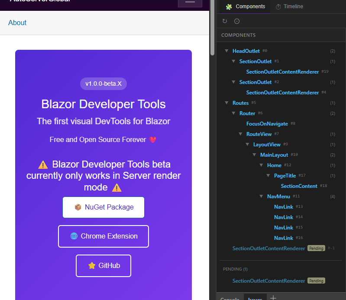Select pending SectionOutletContentRenderer #-1 in tree
Screen dimensions: 346x300
point(268,248)
